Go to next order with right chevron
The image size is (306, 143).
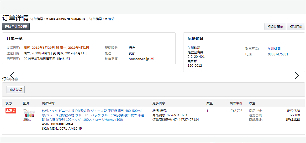[x=297, y=76]
